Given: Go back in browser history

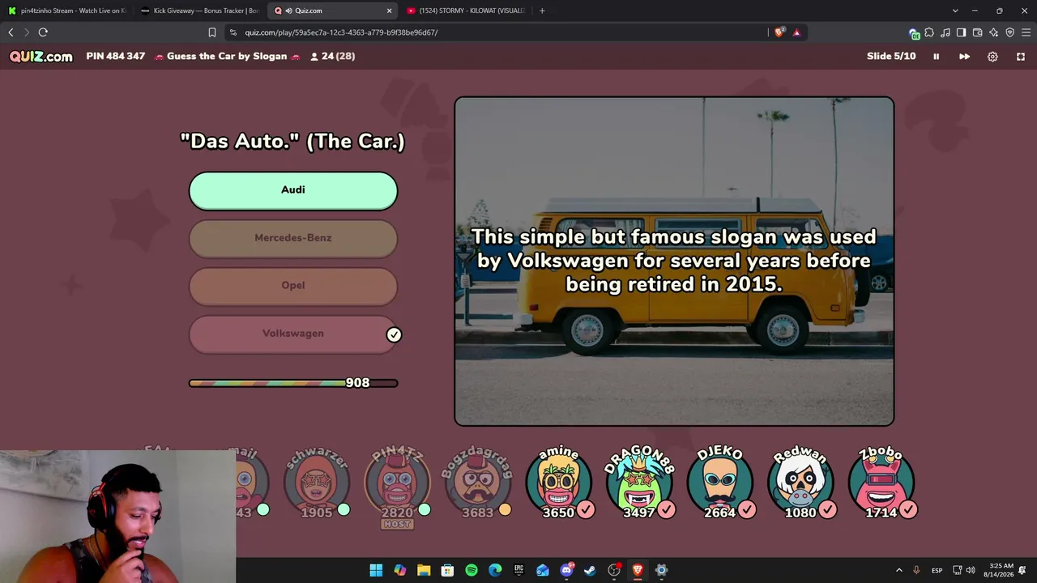Looking at the screenshot, I should 11,32.
